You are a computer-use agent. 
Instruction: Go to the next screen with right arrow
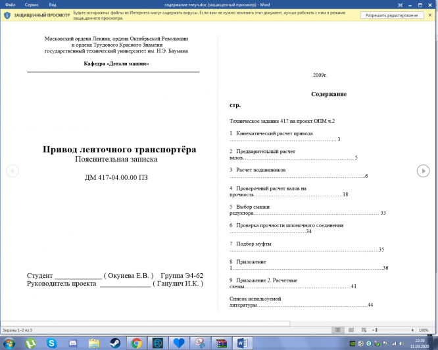coord(423,171)
